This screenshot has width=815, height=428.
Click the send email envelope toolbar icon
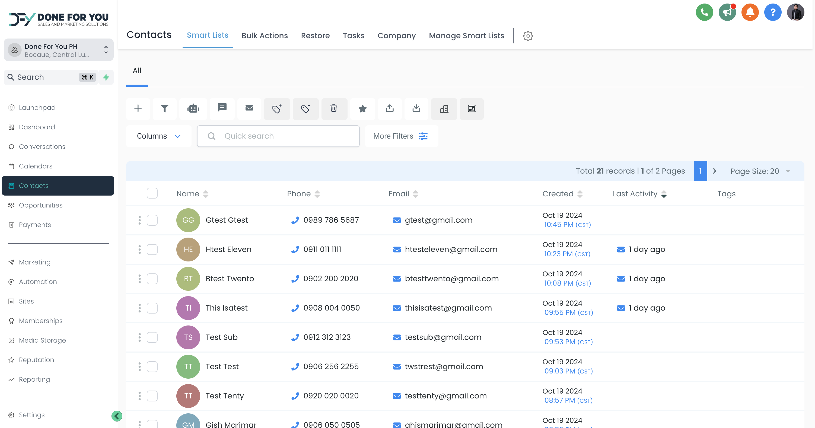[249, 108]
